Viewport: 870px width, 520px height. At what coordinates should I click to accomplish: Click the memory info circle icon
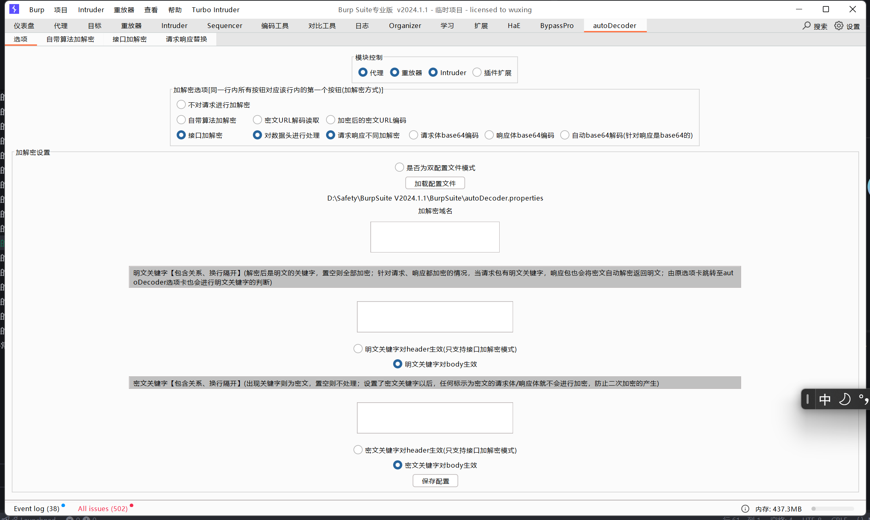(745, 509)
